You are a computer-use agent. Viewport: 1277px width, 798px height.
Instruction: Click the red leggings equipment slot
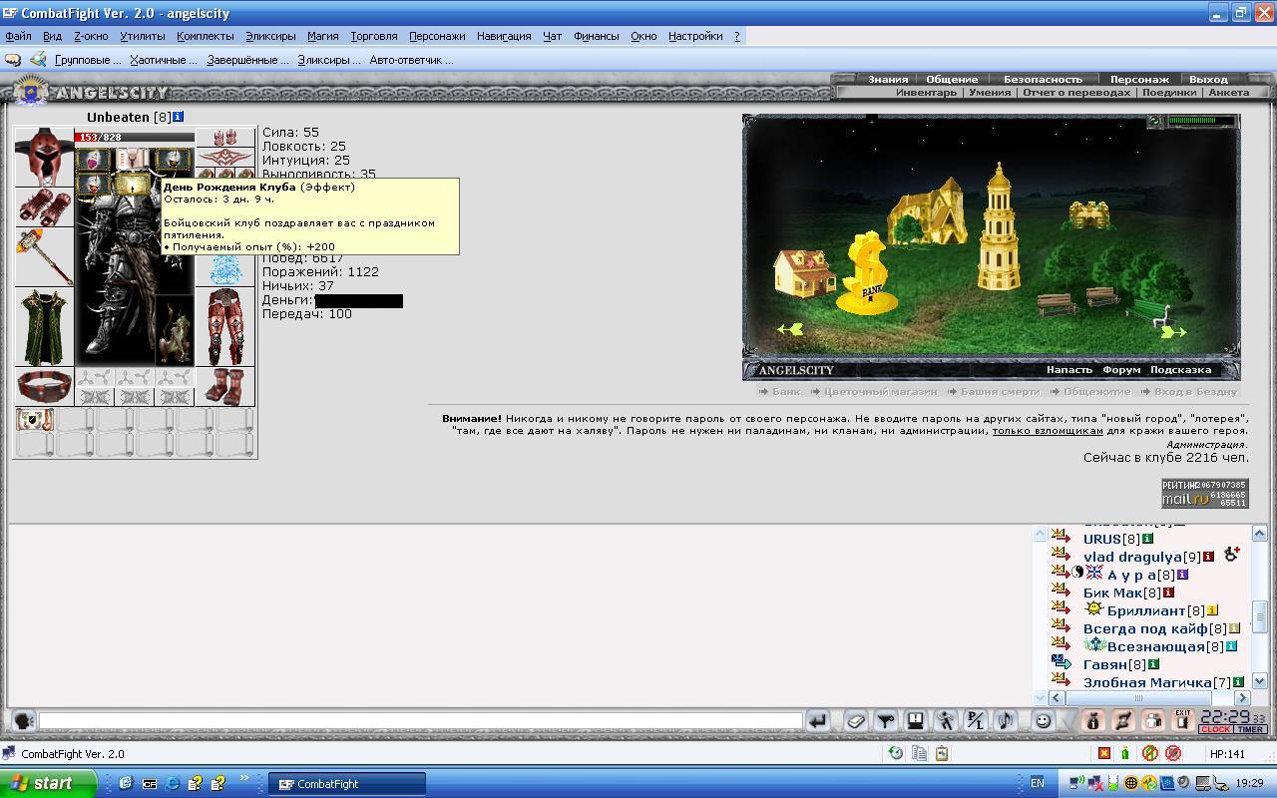click(x=224, y=327)
